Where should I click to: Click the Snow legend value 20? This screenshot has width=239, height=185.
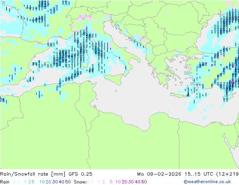click(124, 182)
